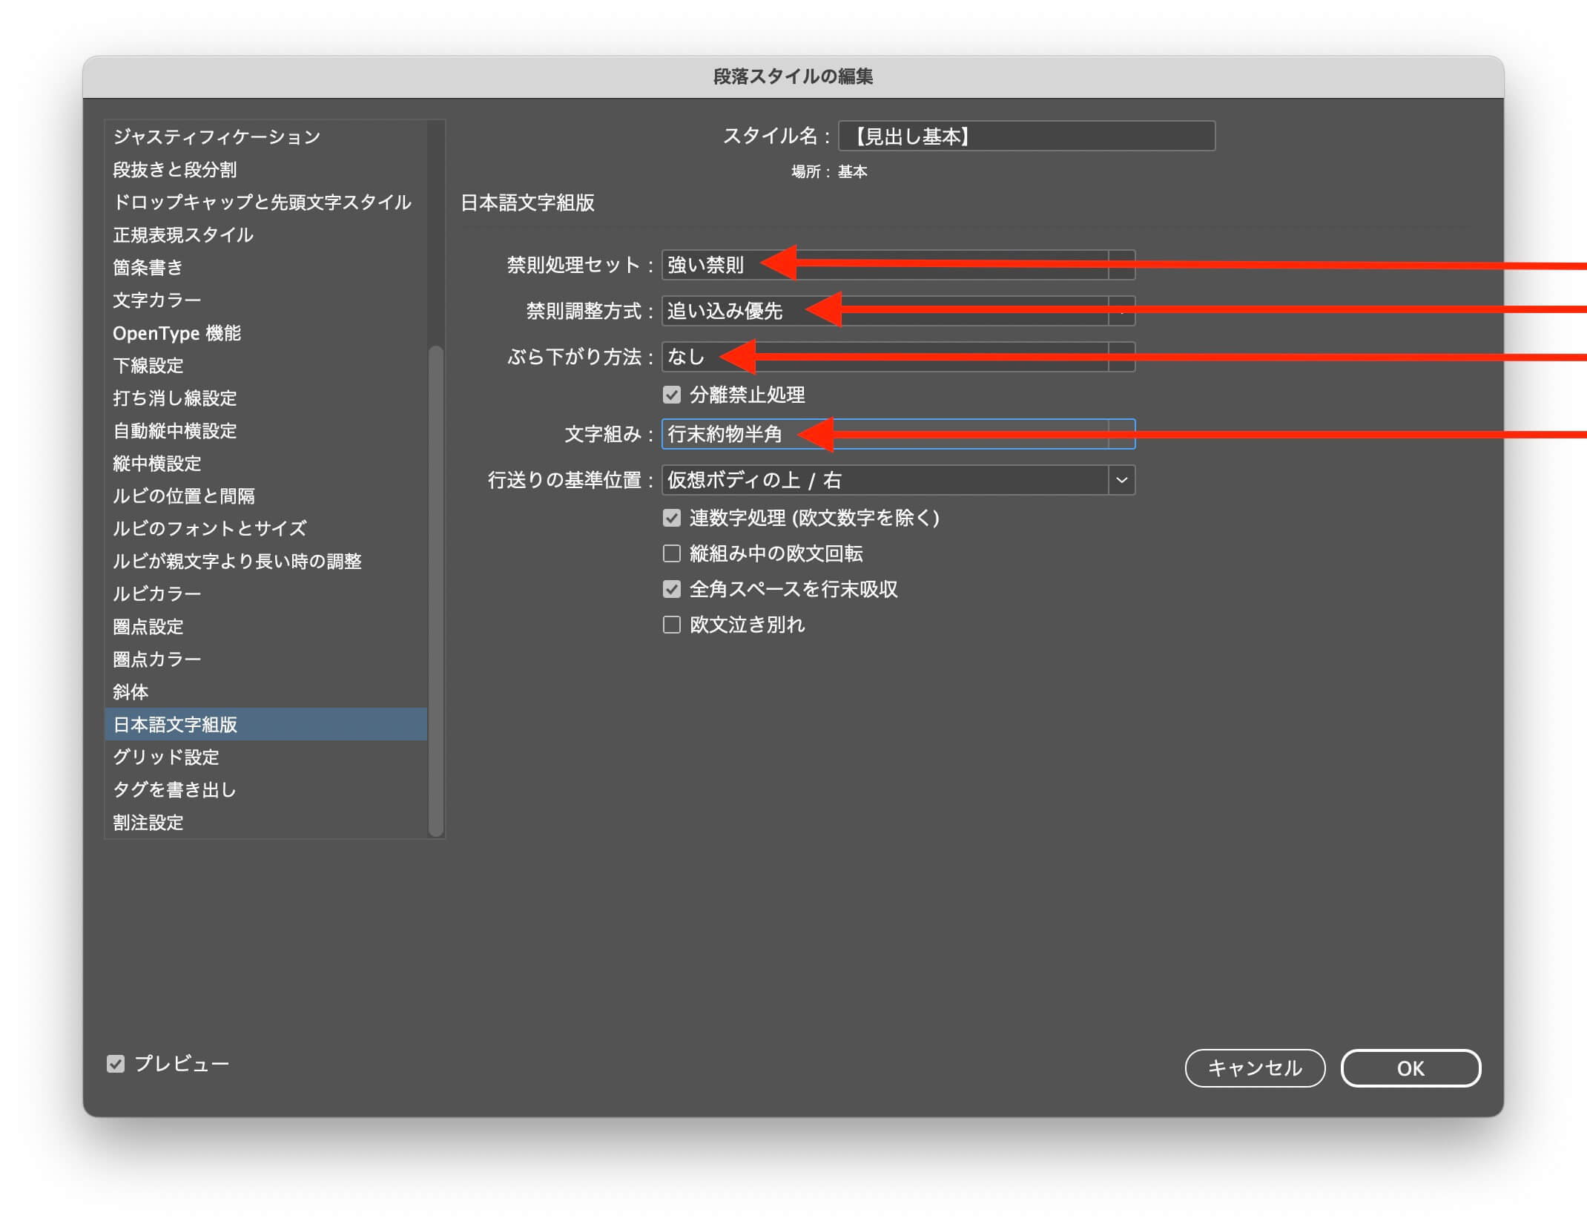1587x1227 pixels.
Task: Disable 連数字処理 (欧文数字を除く) checkbox
Action: point(671,518)
